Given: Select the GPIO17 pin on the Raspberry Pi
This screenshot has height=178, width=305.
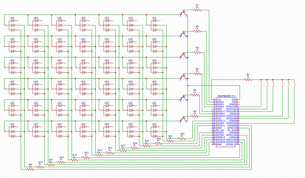Looking at the screenshot, I should 221,111.
